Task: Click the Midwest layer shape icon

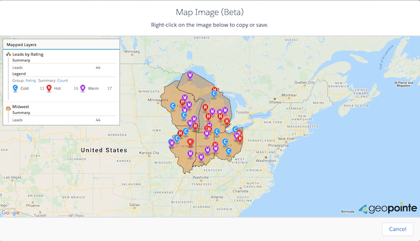Action: (x=8, y=108)
